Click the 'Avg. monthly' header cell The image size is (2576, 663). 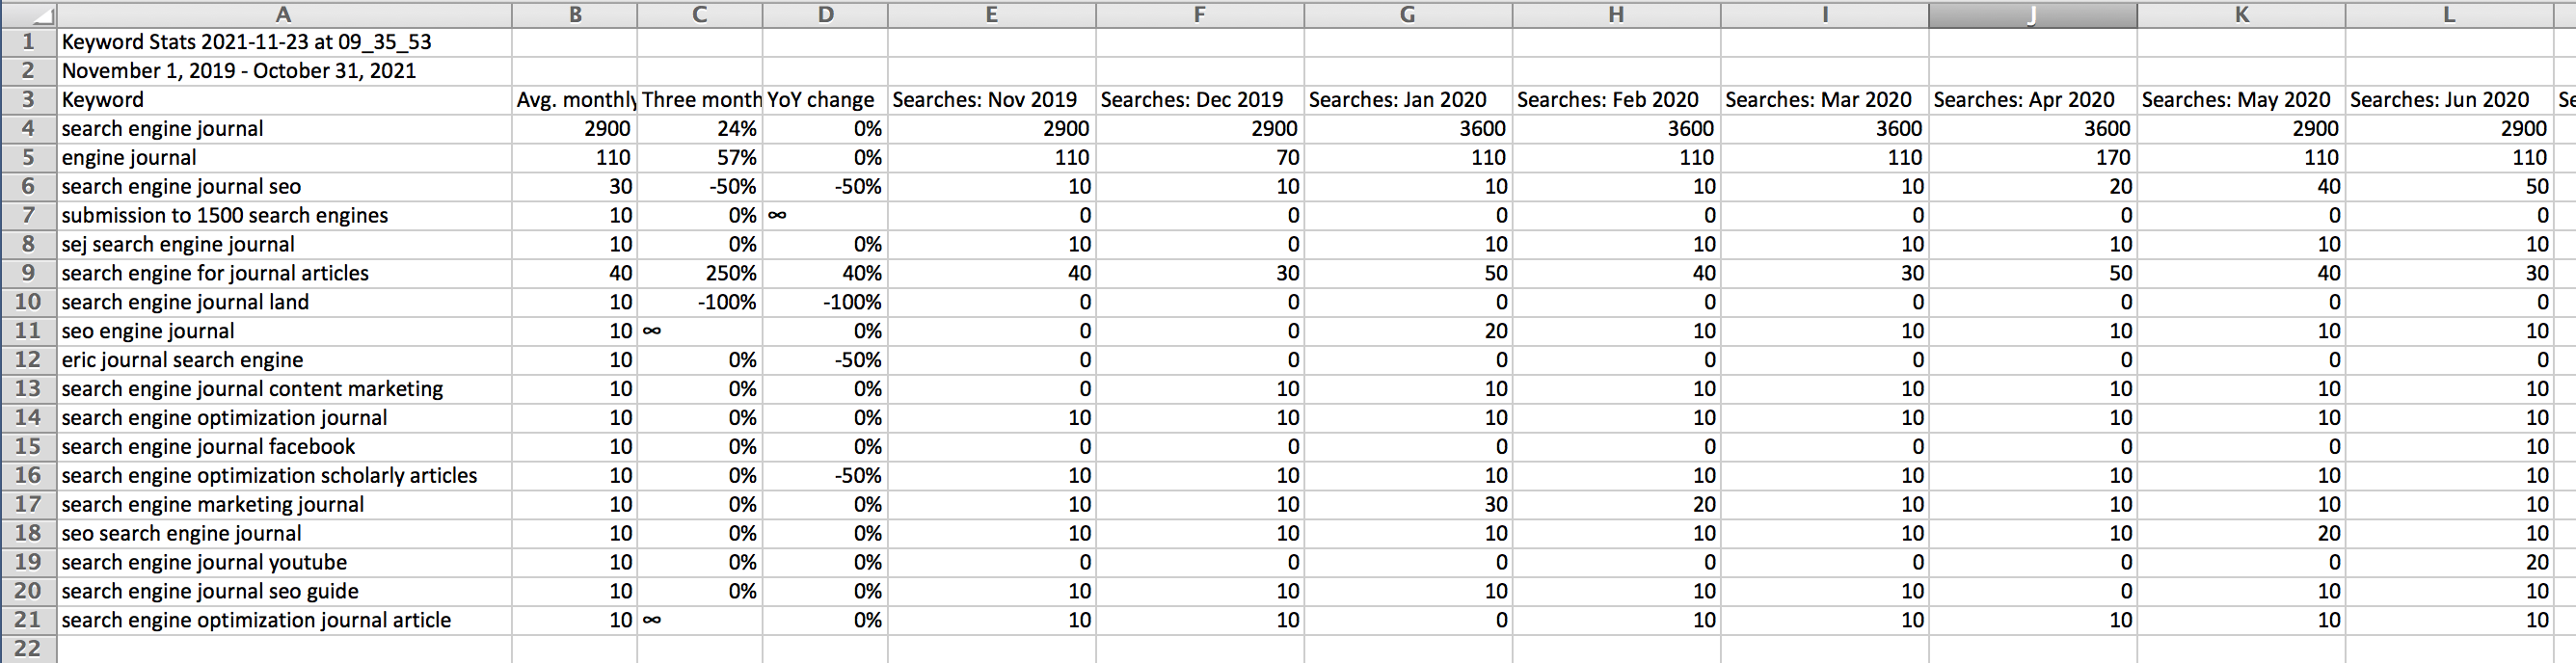point(574,100)
